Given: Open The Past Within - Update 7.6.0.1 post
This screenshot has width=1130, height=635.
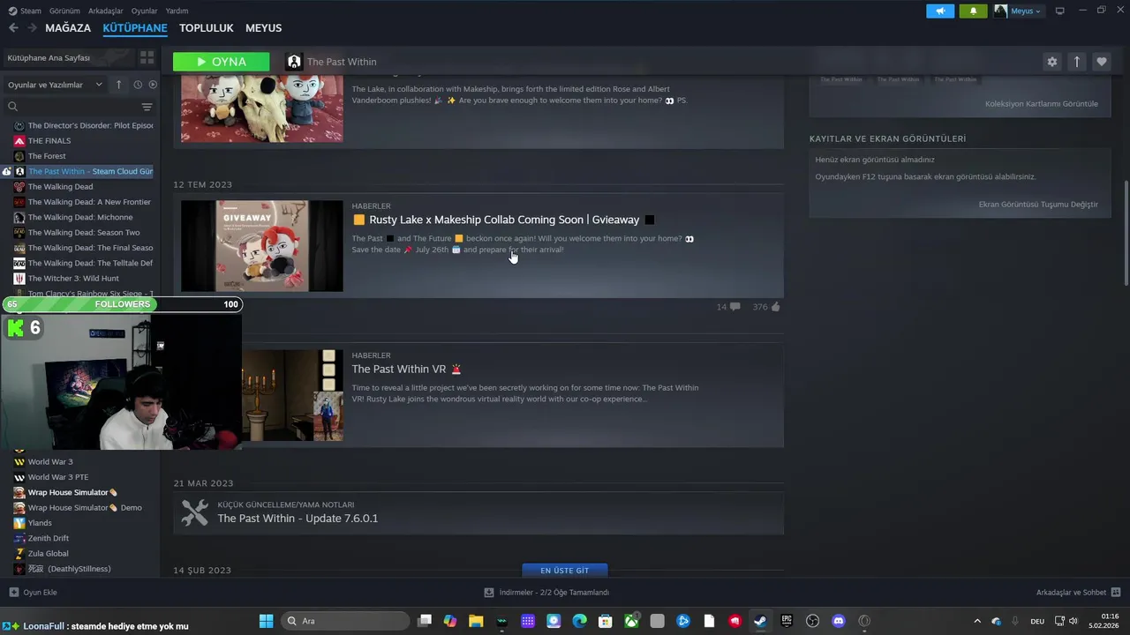Looking at the screenshot, I should click(298, 519).
